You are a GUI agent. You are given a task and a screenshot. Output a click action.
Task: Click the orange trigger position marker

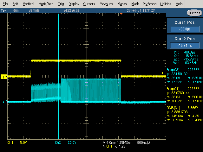(121, 14)
